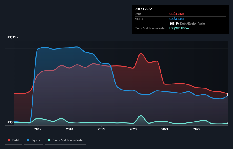Click the cash spike in early 2020
Image resolution: width=233 pixels, height=149 pixels.
point(141,116)
